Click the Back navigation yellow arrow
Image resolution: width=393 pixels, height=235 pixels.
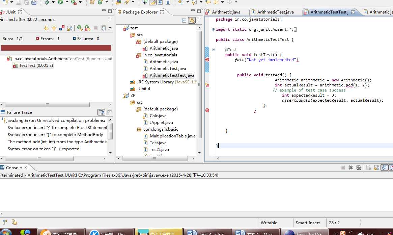(216, 2)
